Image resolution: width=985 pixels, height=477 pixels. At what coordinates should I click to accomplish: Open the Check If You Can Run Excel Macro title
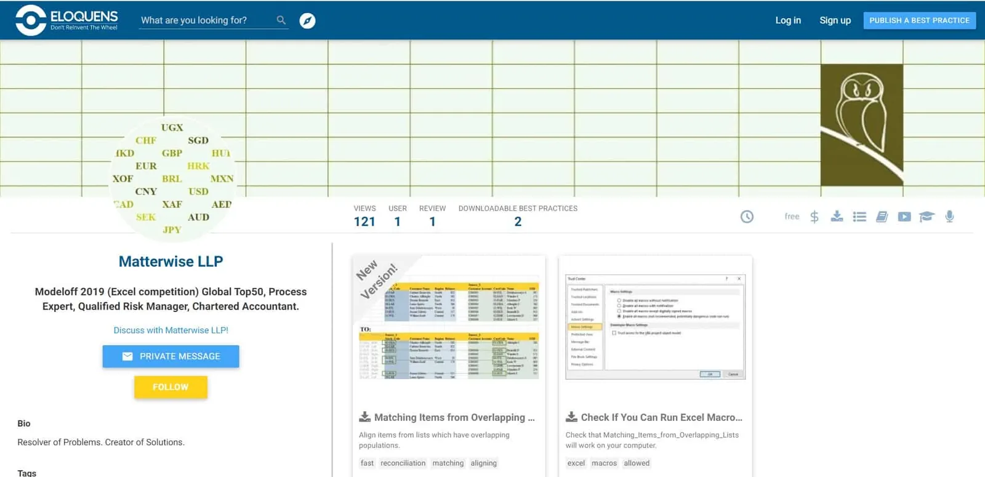click(x=662, y=417)
